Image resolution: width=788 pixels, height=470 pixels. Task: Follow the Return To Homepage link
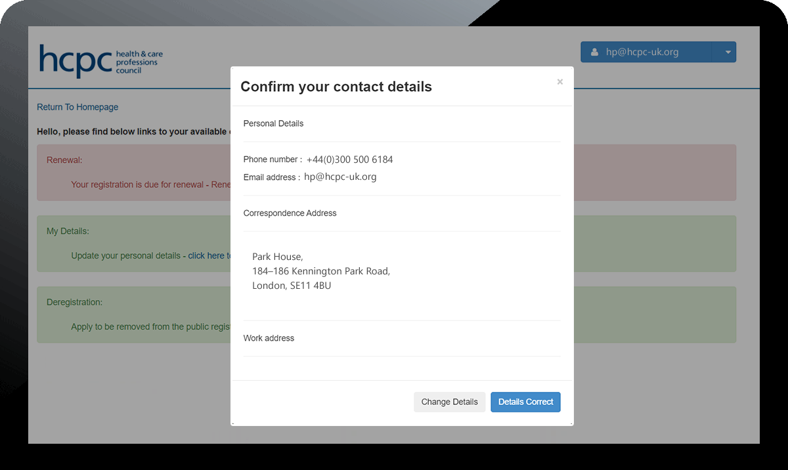pyautogui.click(x=77, y=107)
